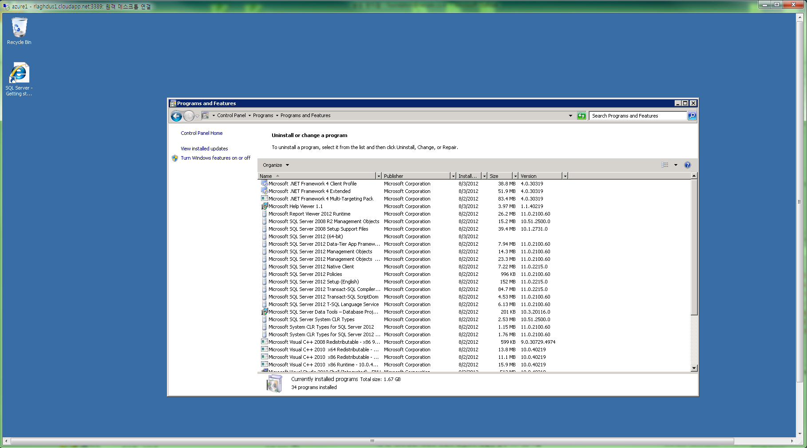The image size is (807, 448).
Task: Select the Microsoft Help Viewer 1.1 icon
Action: coord(264,206)
